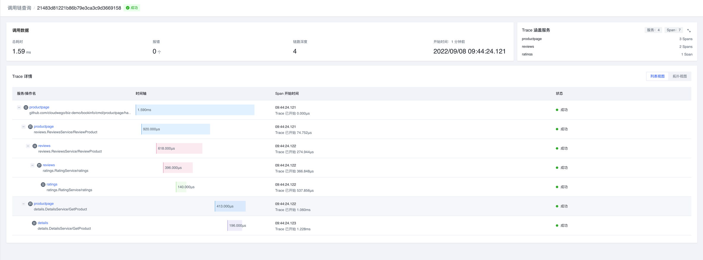The image size is (703, 260).
Task: Click the ratings span service icon
Action: pos(43,185)
